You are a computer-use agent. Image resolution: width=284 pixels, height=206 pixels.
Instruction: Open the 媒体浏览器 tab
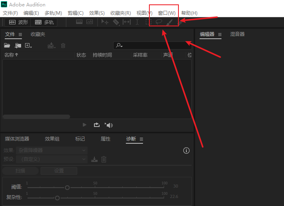(x=17, y=139)
